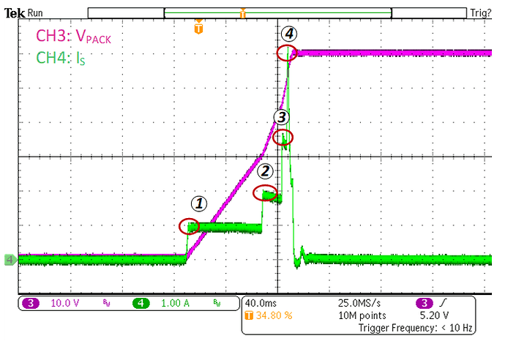Click the 10M points record length readout
The height and width of the screenshot is (341, 505).
362,316
